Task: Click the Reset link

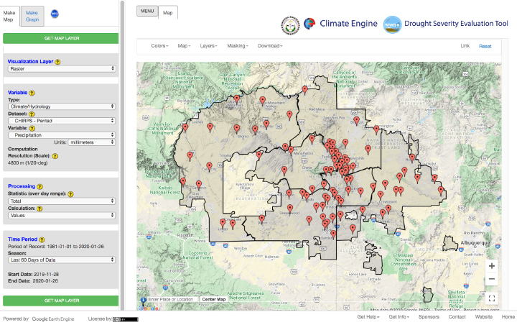Action: pos(485,46)
